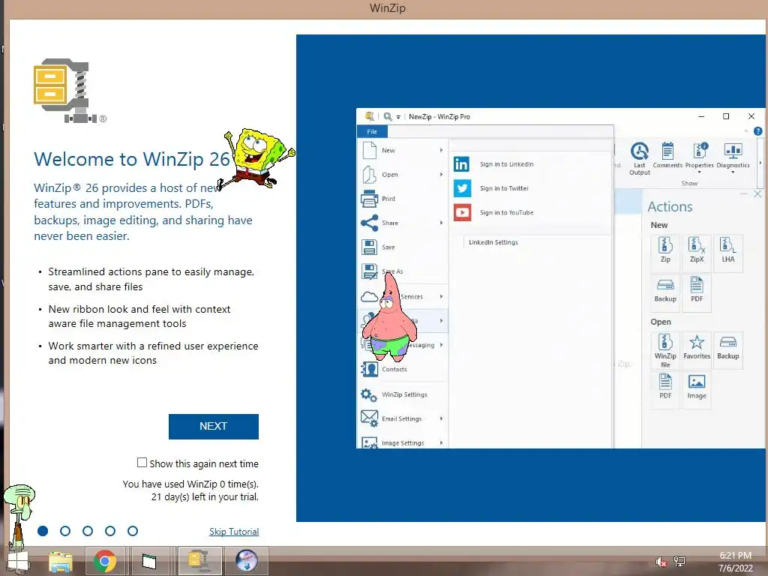Click the LinkedIn logo icon

[x=461, y=164]
